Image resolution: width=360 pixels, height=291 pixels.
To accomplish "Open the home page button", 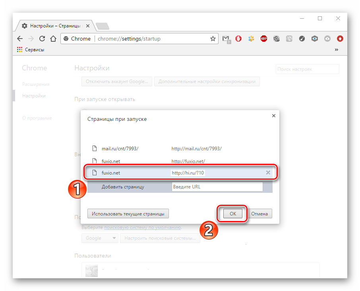I will (x=53, y=39).
